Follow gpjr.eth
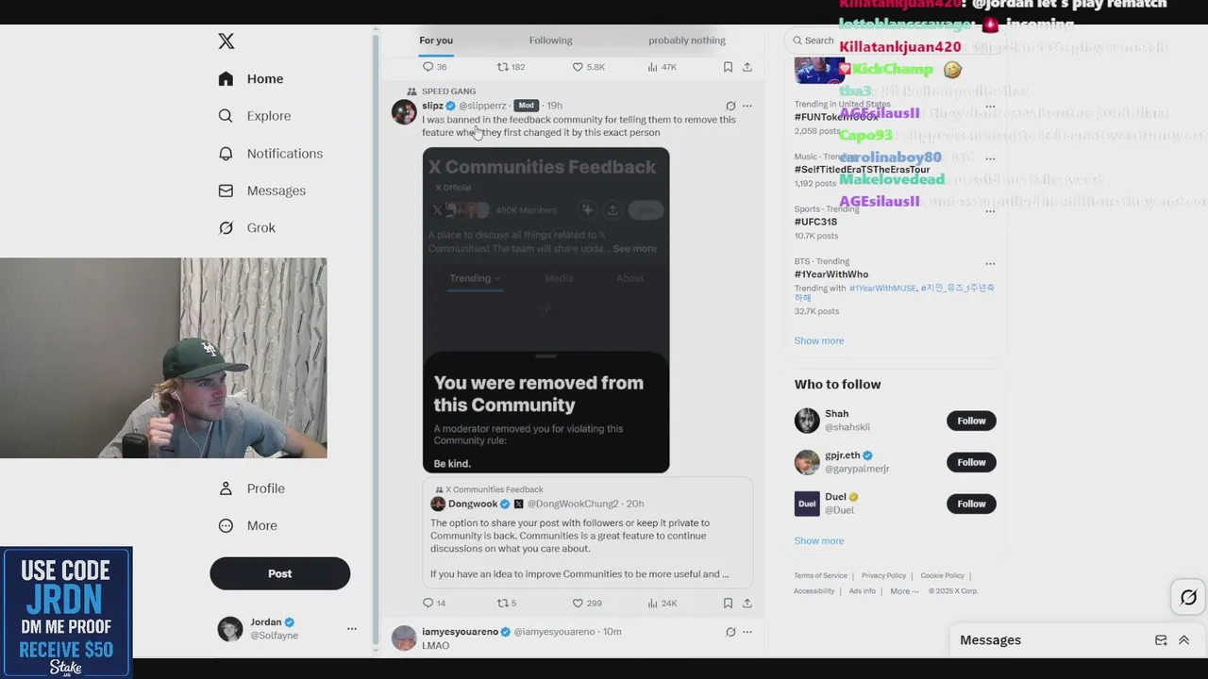 (971, 462)
